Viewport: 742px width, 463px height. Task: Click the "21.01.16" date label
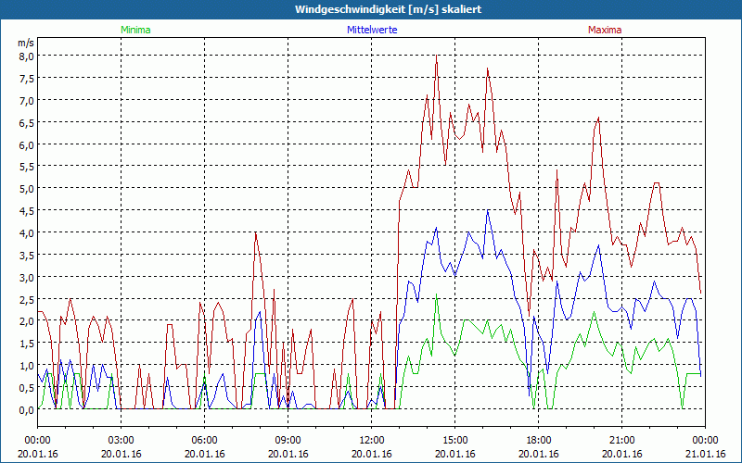705,454
